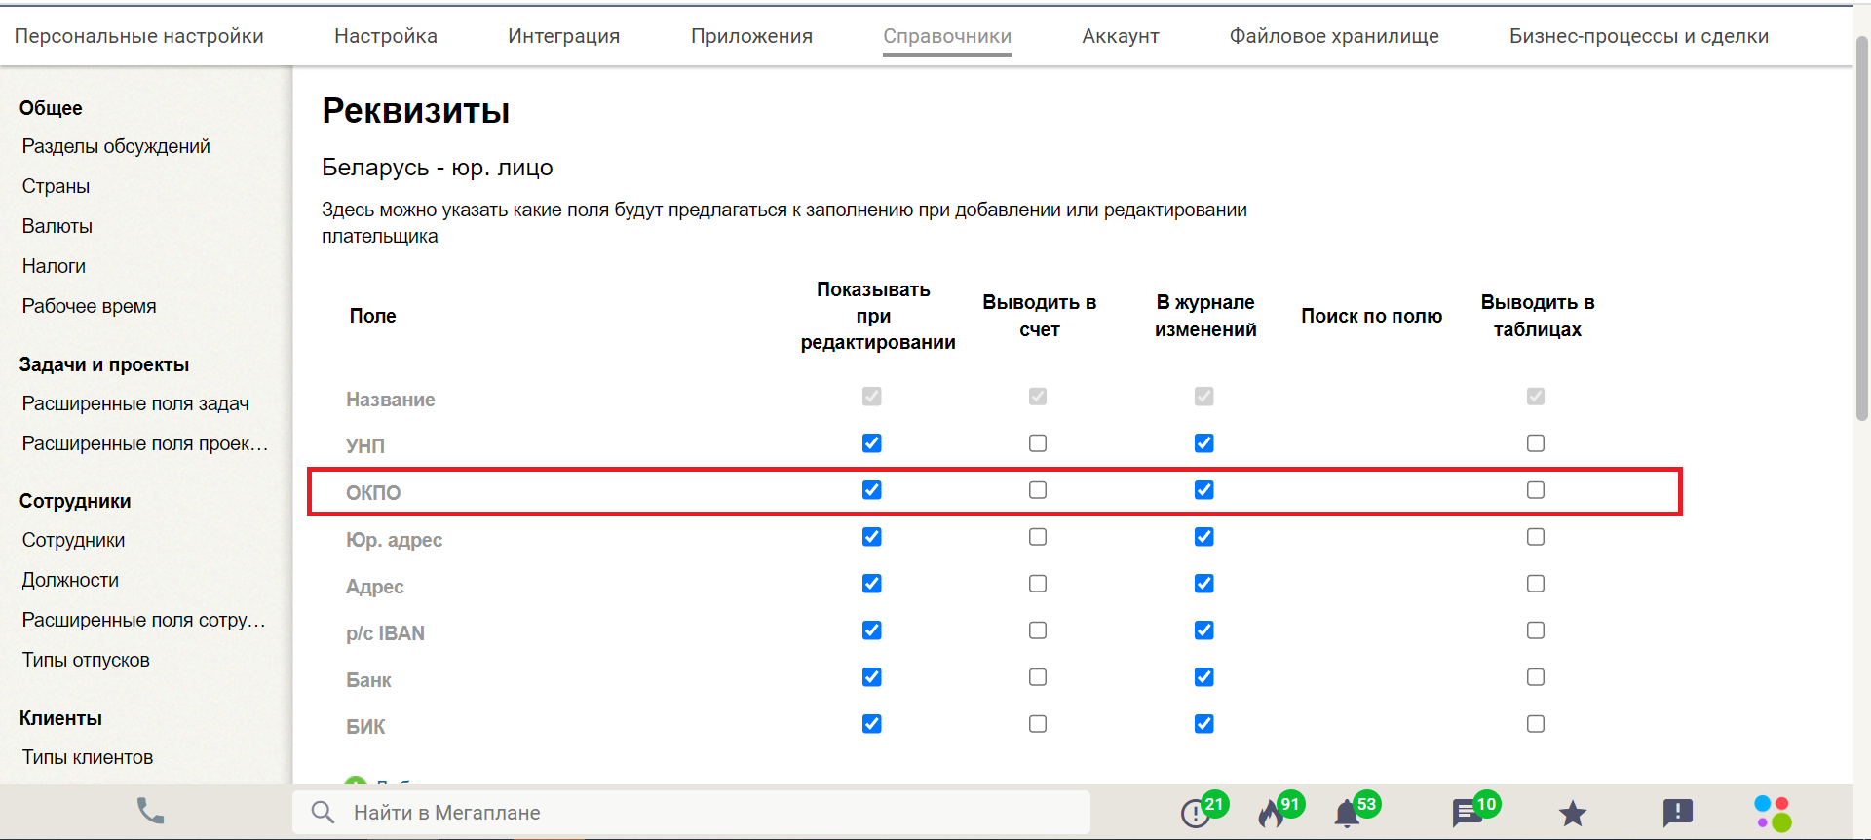Open Должности sidebar link

pos(70,580)
